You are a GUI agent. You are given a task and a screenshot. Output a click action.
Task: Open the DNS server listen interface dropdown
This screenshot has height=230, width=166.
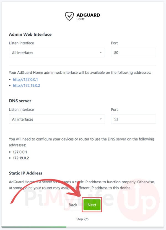[57, 119]
